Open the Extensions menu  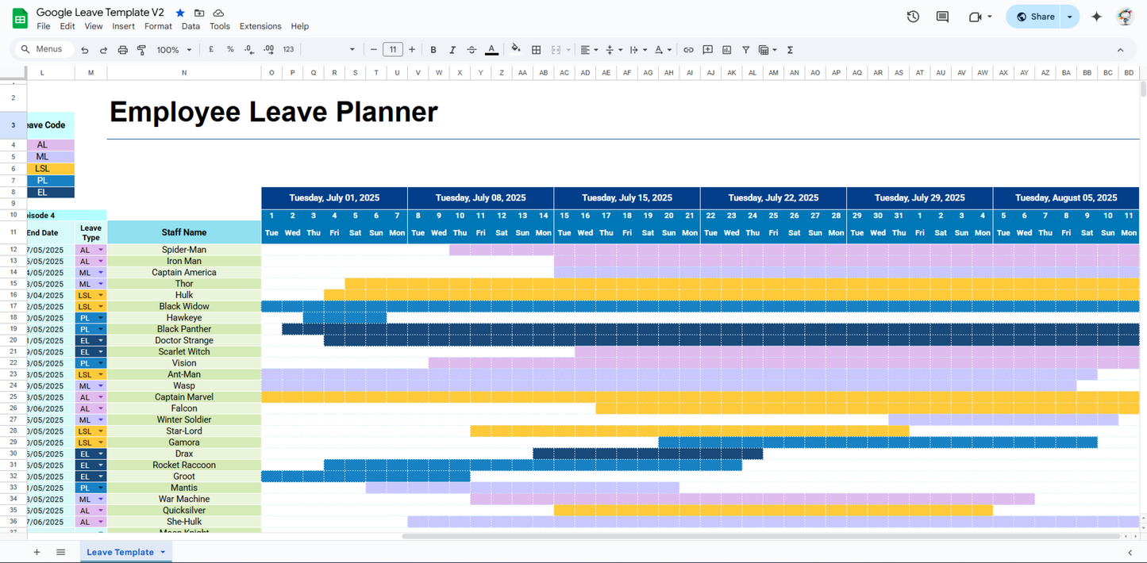coord(260,26)
